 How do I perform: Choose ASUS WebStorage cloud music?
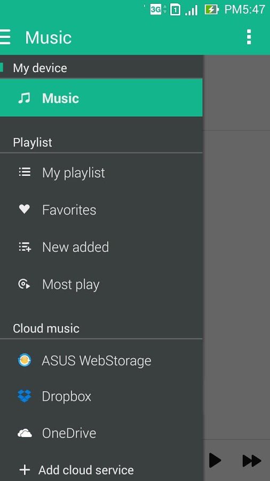pyautogui.click(x=101, y=360)
